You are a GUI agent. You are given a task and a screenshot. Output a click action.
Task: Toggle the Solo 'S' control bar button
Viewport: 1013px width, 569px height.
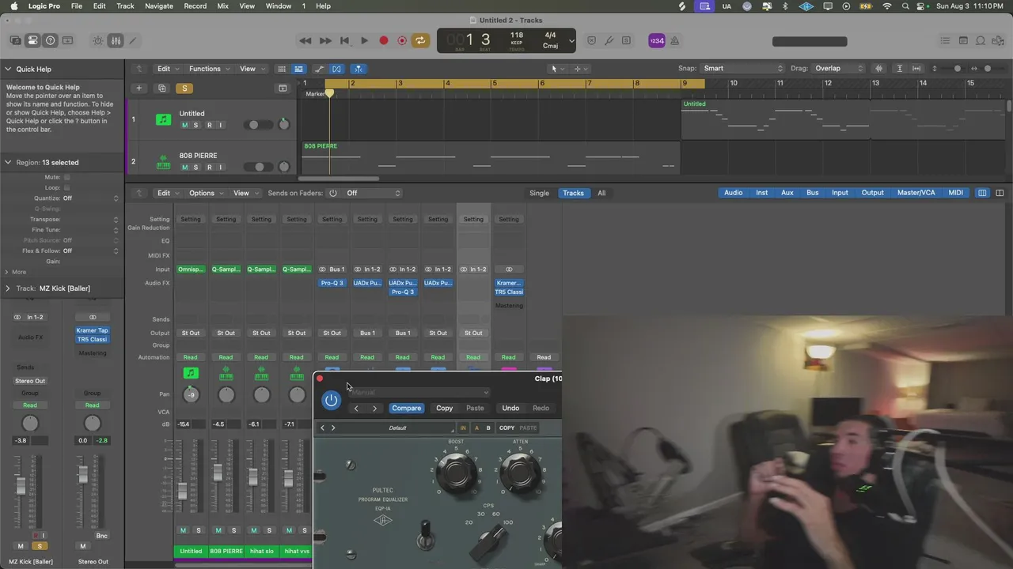coord(626,40)
